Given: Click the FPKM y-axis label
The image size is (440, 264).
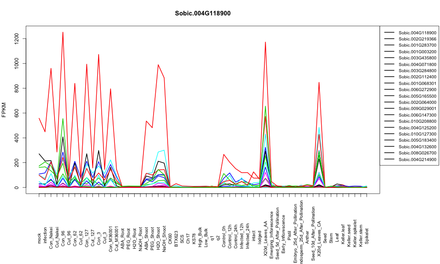Looking at the screenshot, I should coord(4,110).
